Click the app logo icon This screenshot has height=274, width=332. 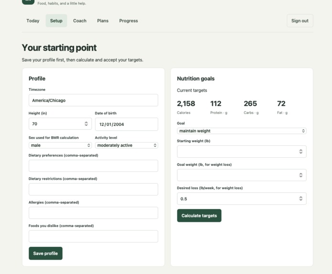(28, 2)
